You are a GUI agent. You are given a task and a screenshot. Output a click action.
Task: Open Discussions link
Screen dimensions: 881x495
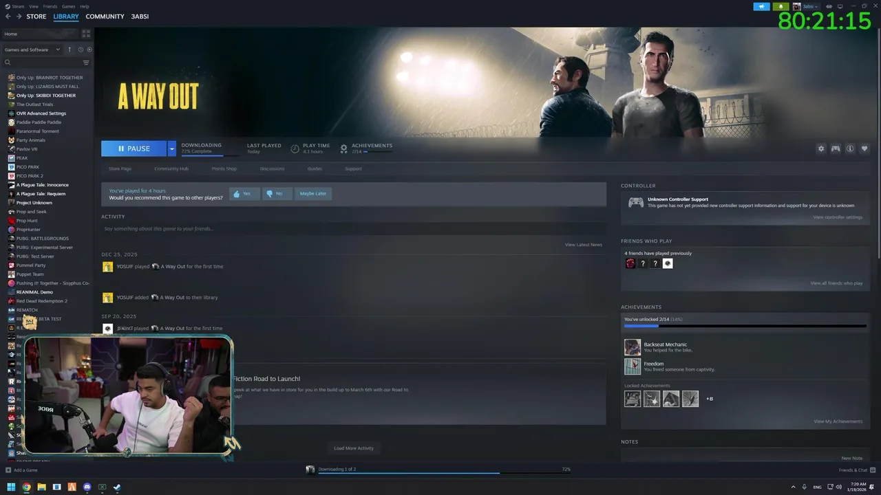(x=272, y=168)
